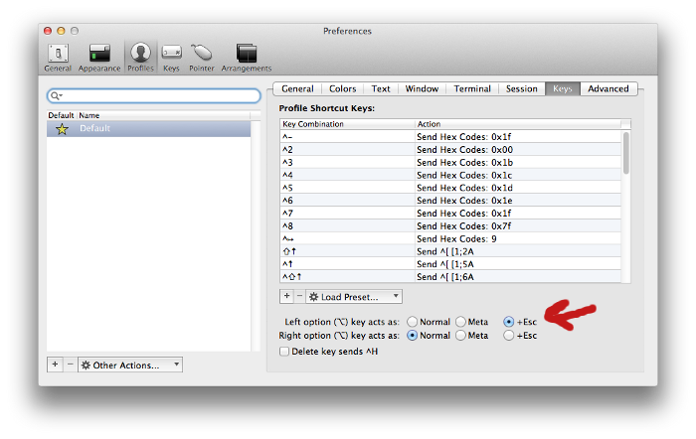The width and height of the screenshot is (696, 439).
Task: Select the ^- key combination row
Action: pos(450,137)
